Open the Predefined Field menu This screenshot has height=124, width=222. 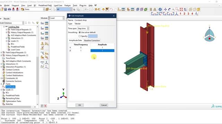coord(45,6)
